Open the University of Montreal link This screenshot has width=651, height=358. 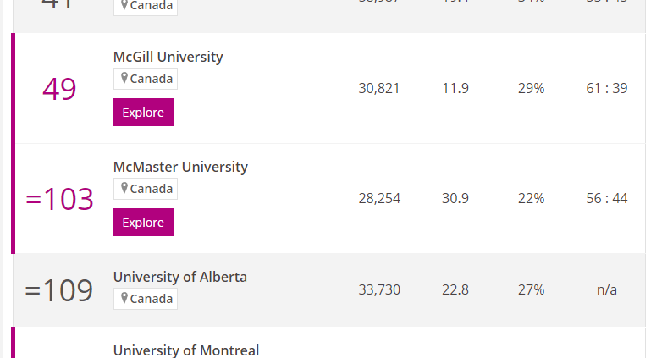click(186, 350)
